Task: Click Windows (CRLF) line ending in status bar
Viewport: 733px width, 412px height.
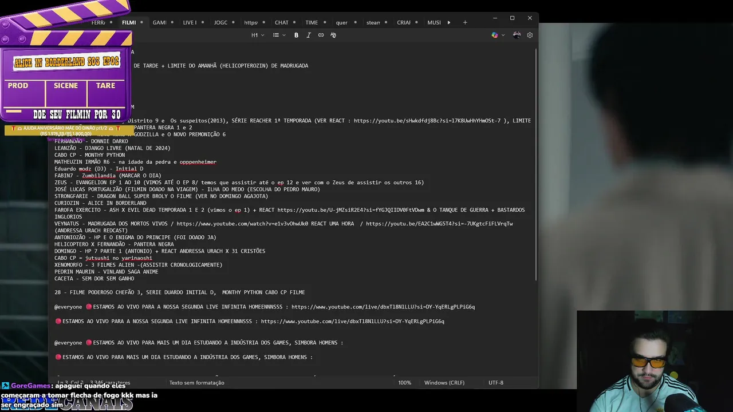Action: (x=444, y=382)
